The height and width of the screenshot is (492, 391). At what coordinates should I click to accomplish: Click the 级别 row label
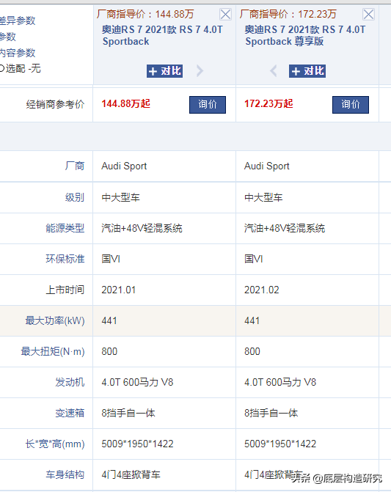(x=75, y=197)
